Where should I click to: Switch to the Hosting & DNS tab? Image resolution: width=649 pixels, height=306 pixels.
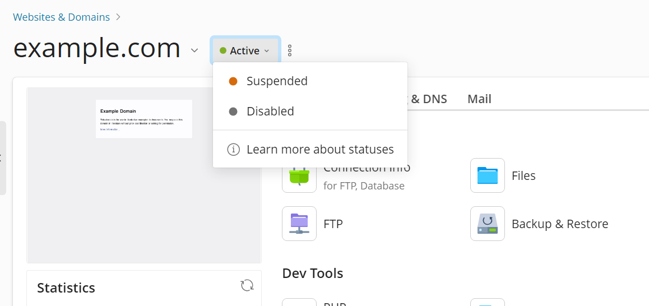pyautogui.click(x=428, y=99)
